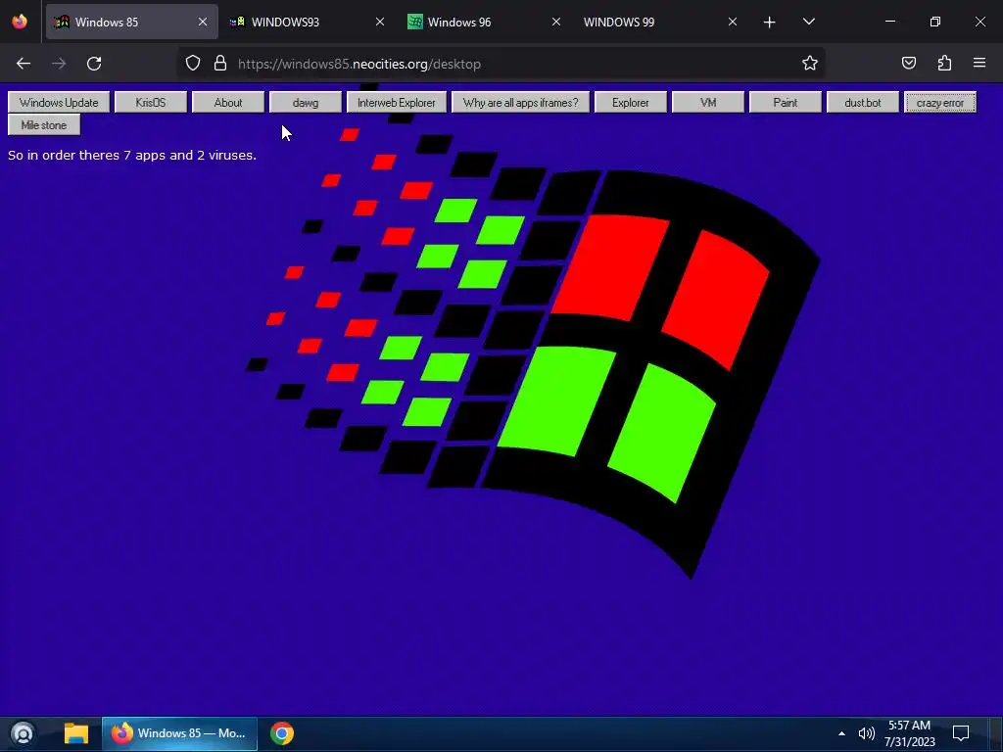Open the About button
Screen dimensions: 1003x752
228,102
